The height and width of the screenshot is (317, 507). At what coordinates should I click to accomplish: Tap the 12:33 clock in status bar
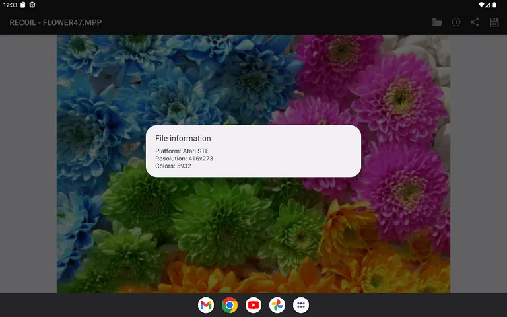point(9,5)
